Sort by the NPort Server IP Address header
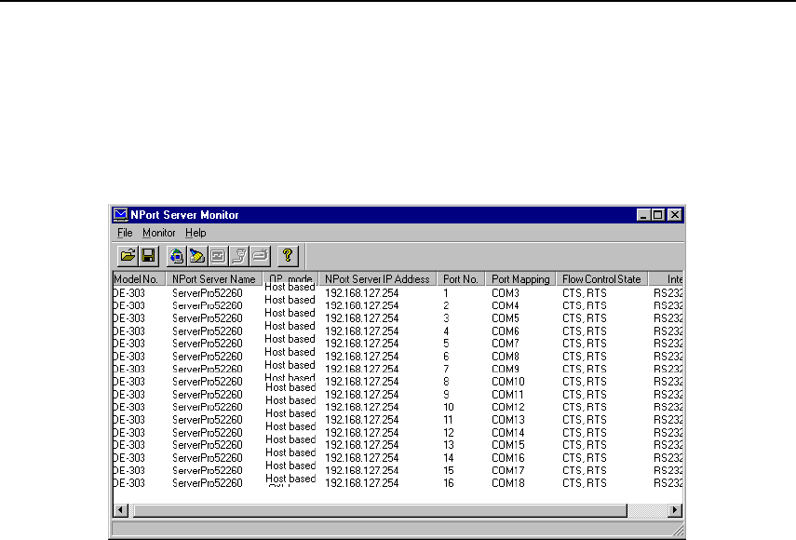The image size is (796, 540). coord(377,279)
